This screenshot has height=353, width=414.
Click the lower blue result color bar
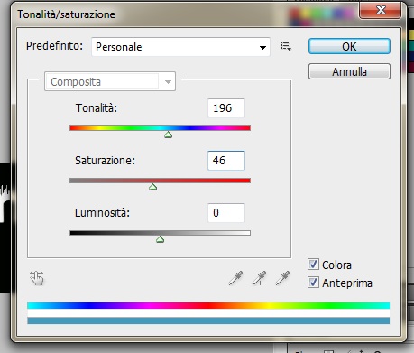[208, 320]
